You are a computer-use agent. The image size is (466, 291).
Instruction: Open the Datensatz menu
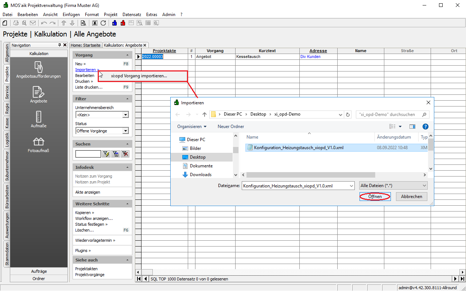132,15
